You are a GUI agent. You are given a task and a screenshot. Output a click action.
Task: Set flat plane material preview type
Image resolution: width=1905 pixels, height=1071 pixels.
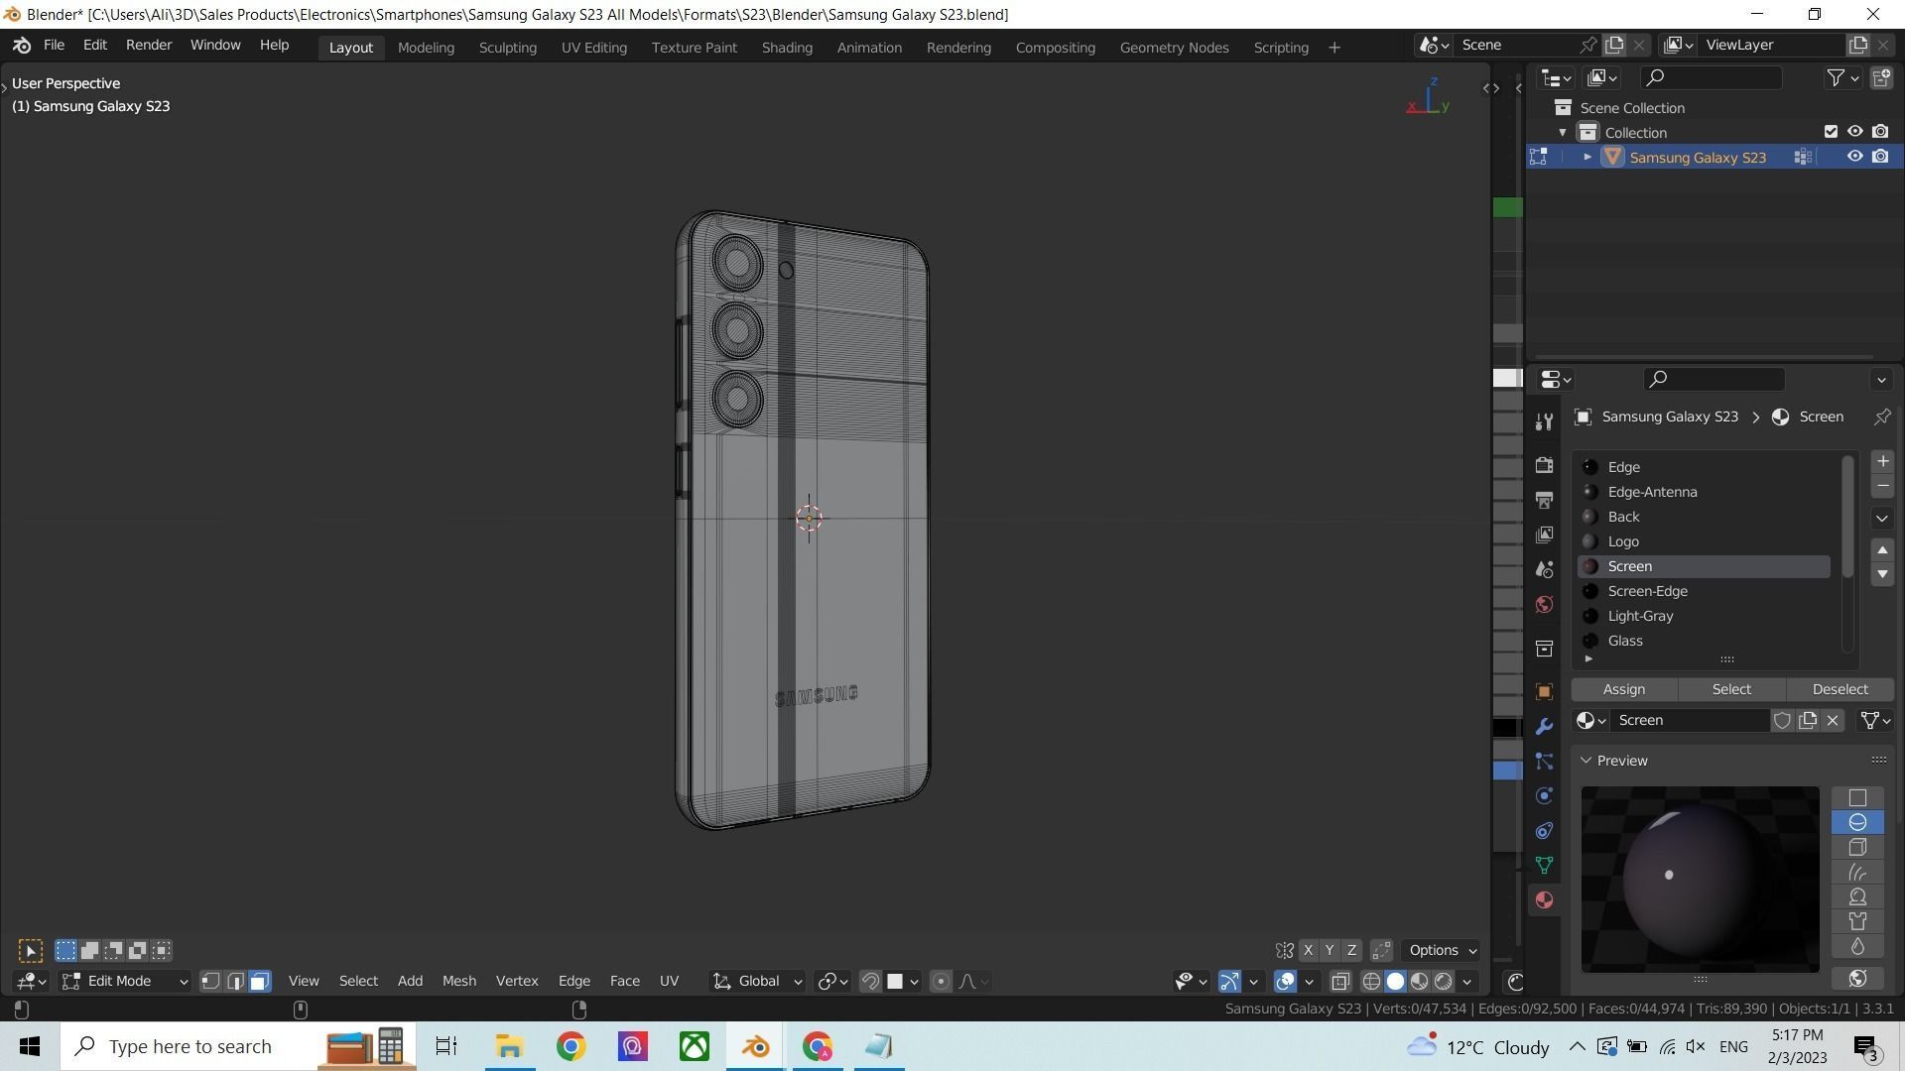[x=1857, y=797]
